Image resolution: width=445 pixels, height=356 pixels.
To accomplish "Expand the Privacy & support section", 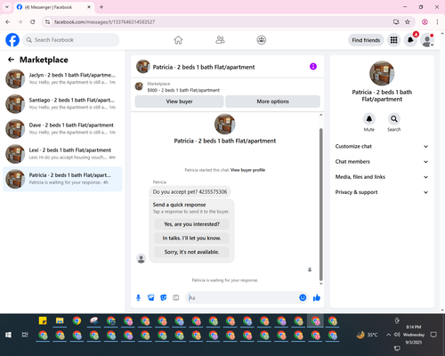I will coord(382,192).
